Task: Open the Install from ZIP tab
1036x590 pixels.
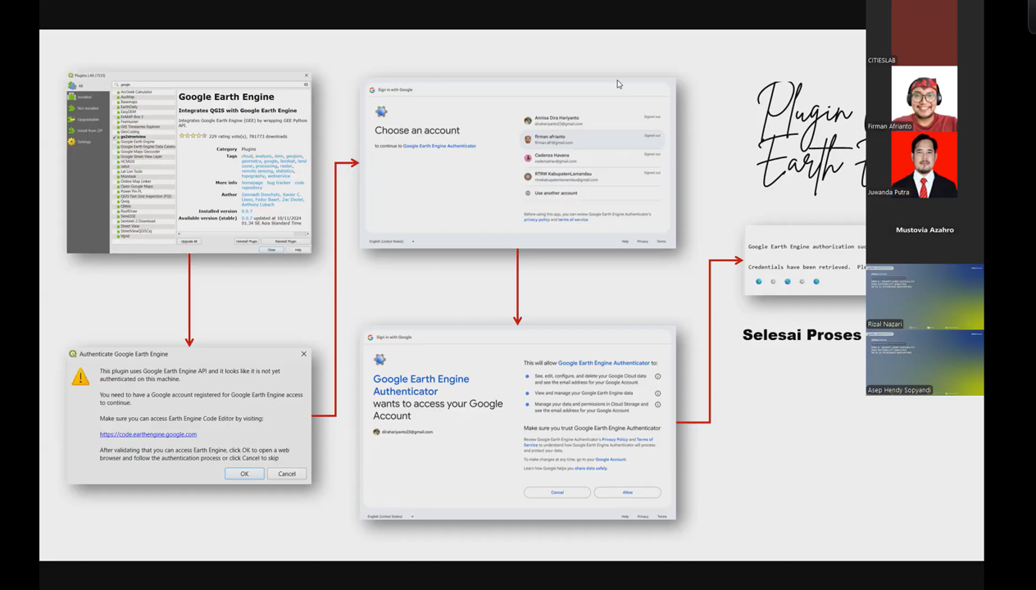Action: point(88,131)
